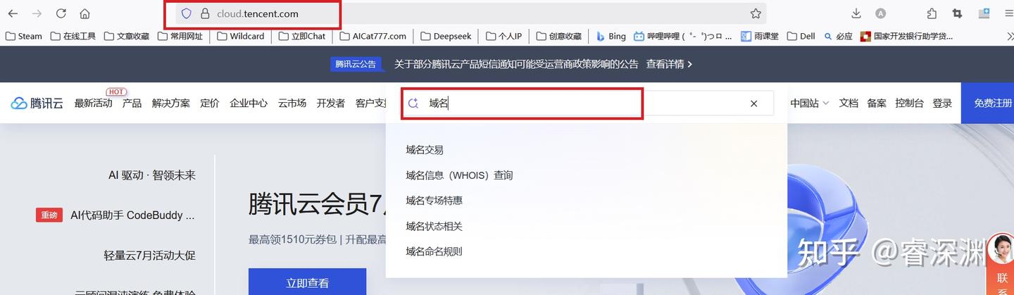Click the 免费注册 button
Image resolution: width=1014 pixels, height=295 pixels.
(x=991, y=103)
